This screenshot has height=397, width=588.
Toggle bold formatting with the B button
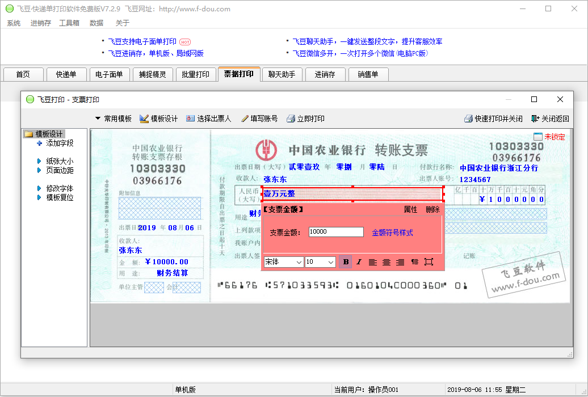point(346,261)
